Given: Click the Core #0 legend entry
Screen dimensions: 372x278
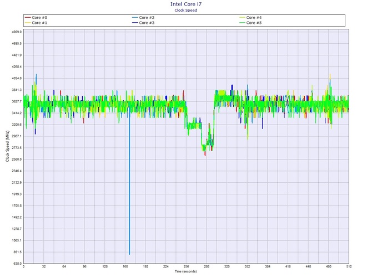Looking at the screenshot, I should (36, 18).
